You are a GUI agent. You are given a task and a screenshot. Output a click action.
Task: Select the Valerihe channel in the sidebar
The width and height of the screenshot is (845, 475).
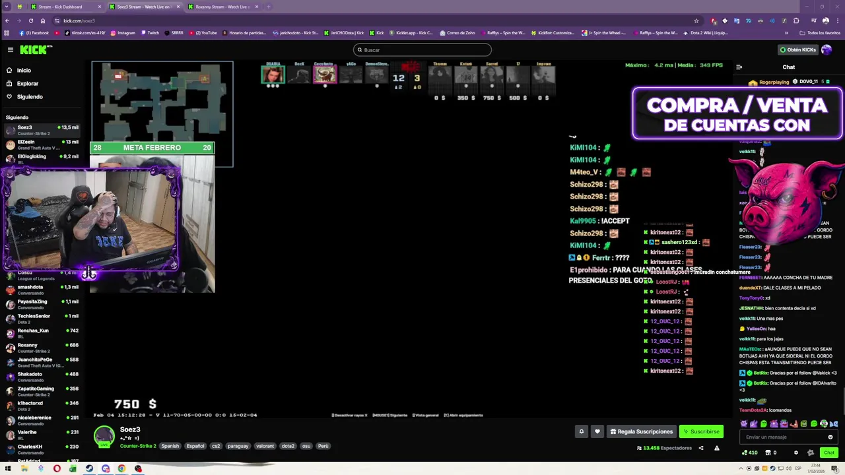pyautogui.click(x=42, y=435)
